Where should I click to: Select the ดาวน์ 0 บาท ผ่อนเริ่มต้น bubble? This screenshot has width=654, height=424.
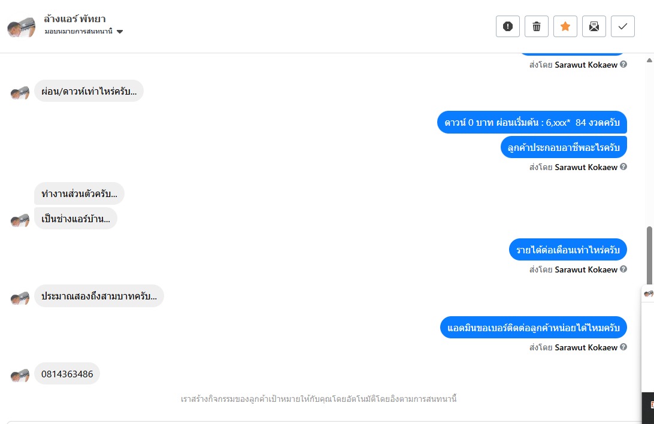(532, 122)
